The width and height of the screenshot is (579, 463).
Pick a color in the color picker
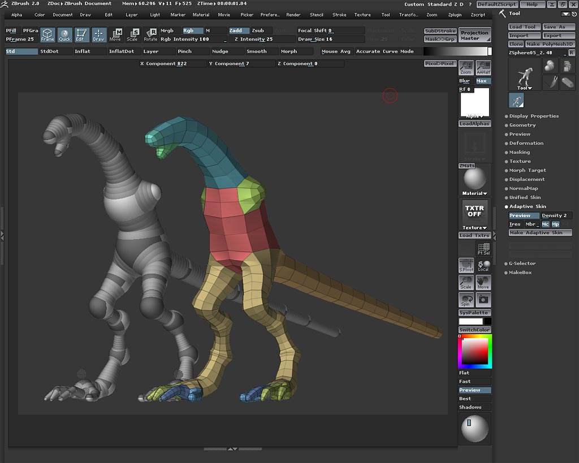point(475,352)
